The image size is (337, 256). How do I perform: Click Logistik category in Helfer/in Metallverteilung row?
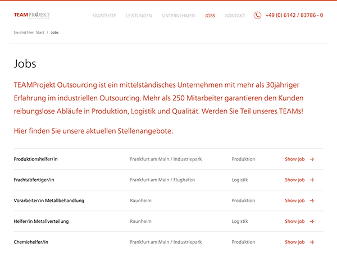pos(240,221)
